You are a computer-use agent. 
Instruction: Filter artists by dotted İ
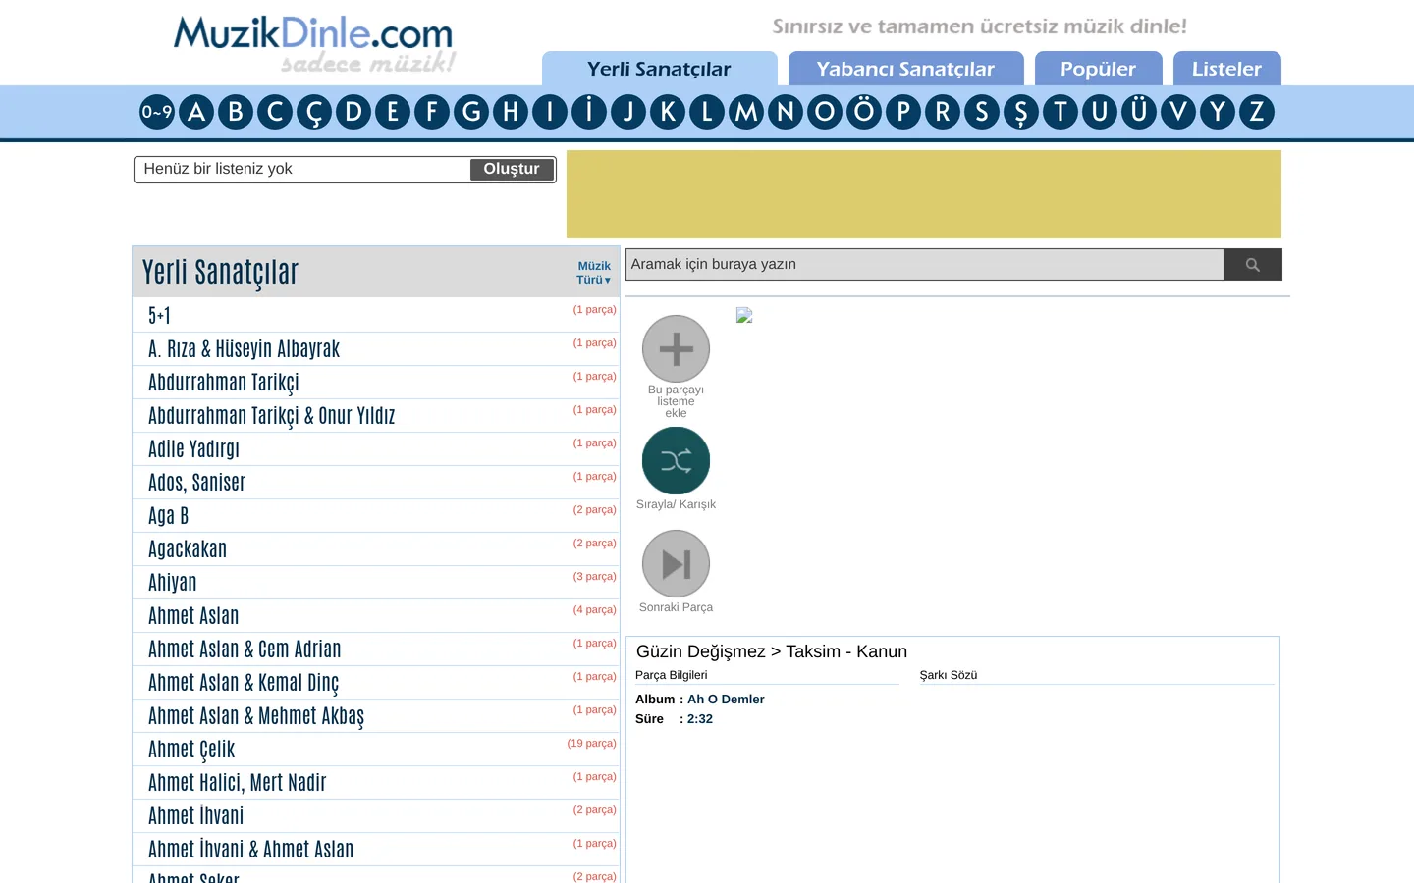(x=589, y=112)
